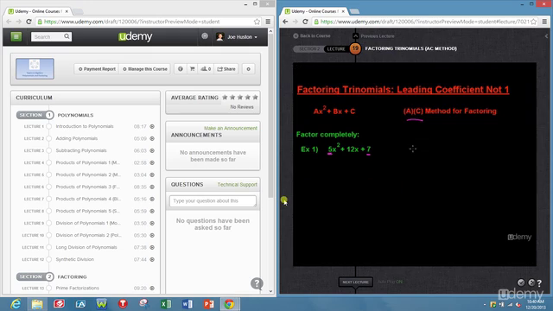
Task: Click the question input box under Questions
Action: coord(213,201)
